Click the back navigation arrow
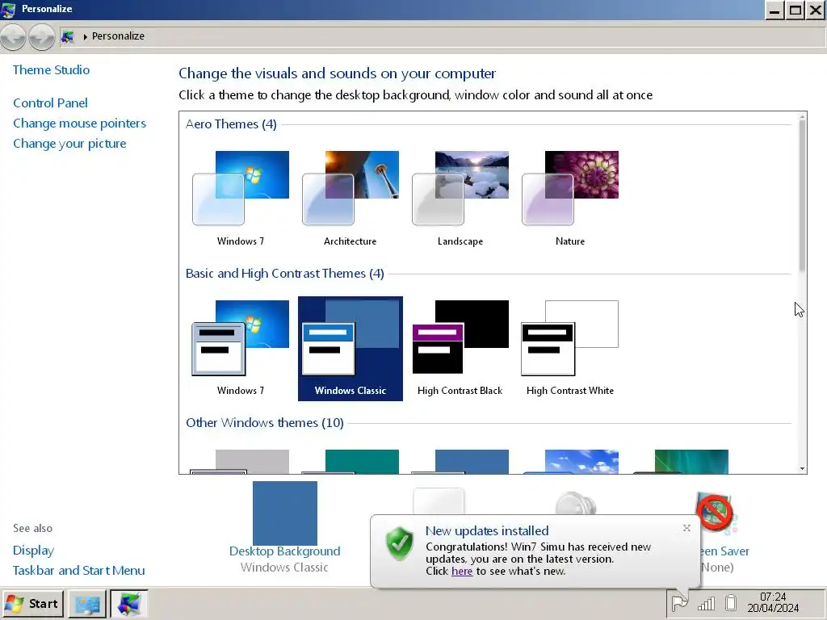Screen dimensions: 827x620 (13, 37)
